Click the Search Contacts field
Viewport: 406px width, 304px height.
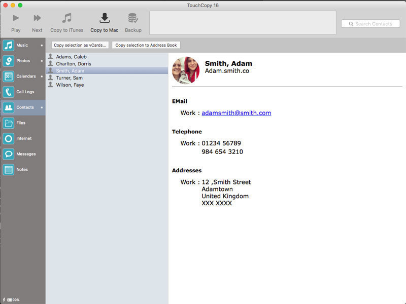(x=373, y=24)
